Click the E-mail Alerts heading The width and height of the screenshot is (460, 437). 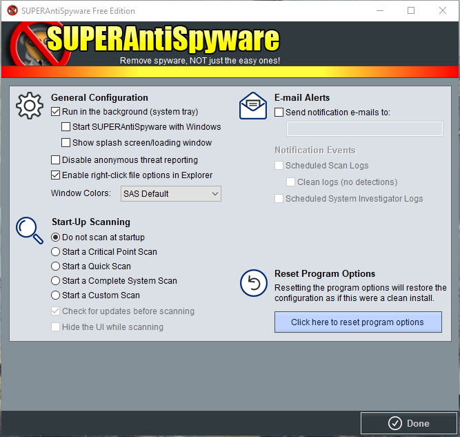[x=302, y=97]
